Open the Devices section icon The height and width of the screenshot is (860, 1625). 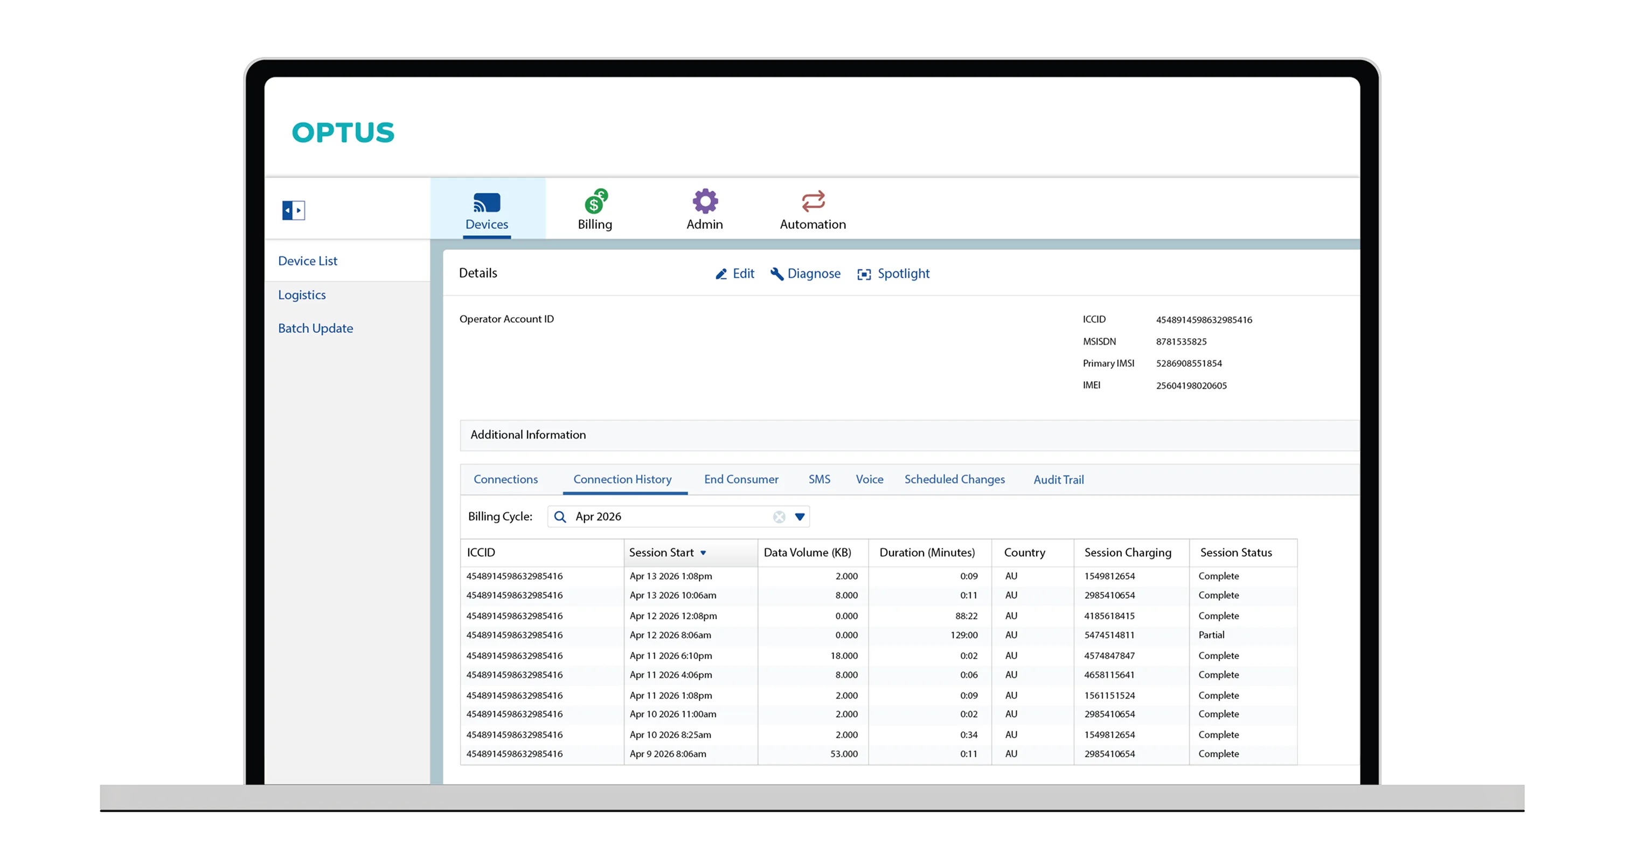[487, 202]
